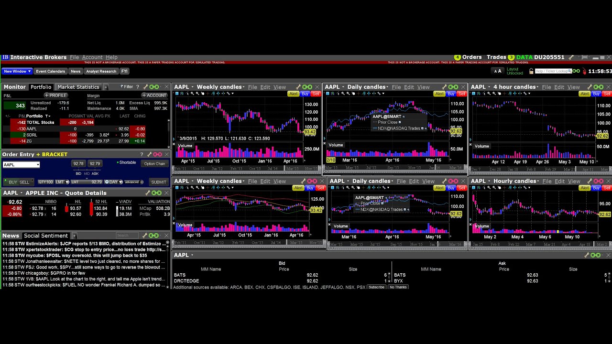Click green link icon in market depth panel
This screenshot has height=344, width=612.
point(595,255)
